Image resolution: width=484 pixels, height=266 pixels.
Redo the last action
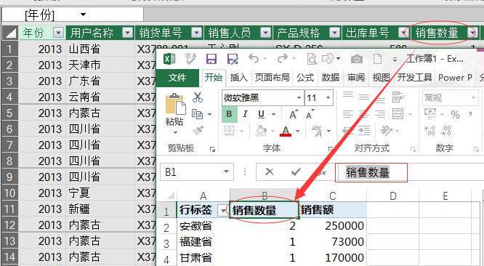(282, 58)
